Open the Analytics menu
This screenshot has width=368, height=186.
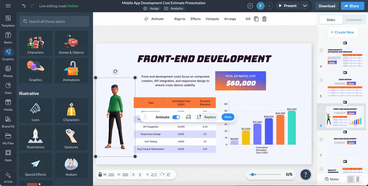pos(174,8)
